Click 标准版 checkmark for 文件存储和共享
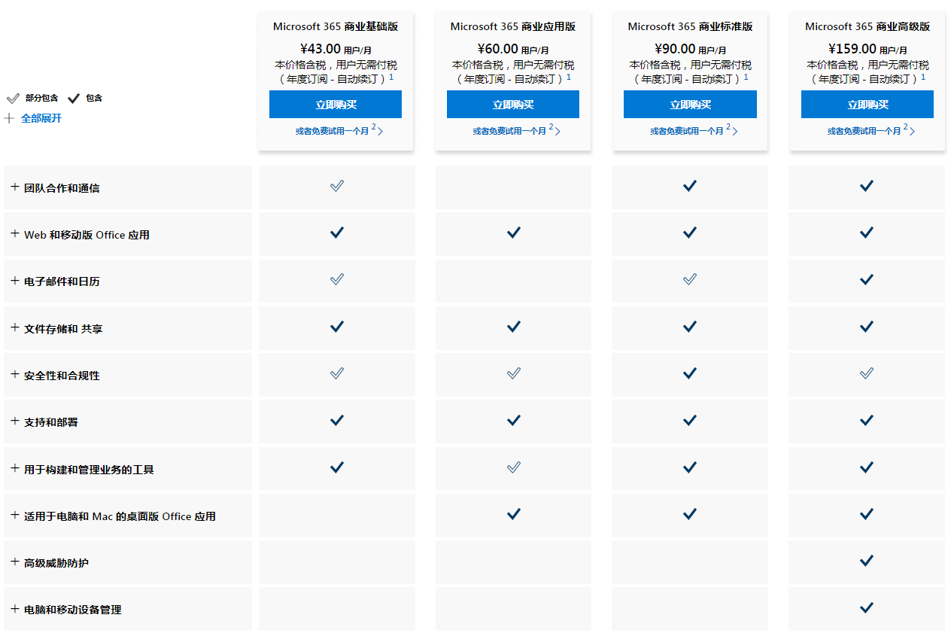 point(690,327)
